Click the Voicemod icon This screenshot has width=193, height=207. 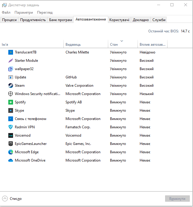click(11, 135)
